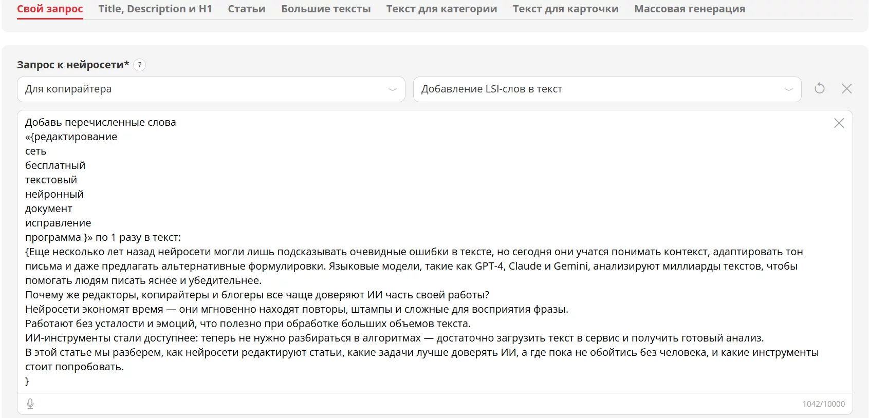Clear the prompt with the X inside the text area

pyautogui.click(x=839, y=123)
